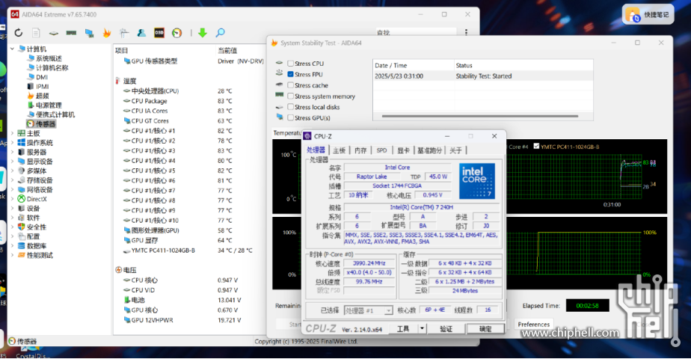Click the 数据库 database icon in the tree
The image size is (691, 359).
pos(21,246)
